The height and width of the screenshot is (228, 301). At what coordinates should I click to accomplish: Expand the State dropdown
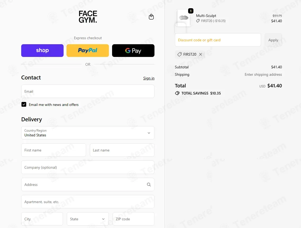tap(88, 219)
